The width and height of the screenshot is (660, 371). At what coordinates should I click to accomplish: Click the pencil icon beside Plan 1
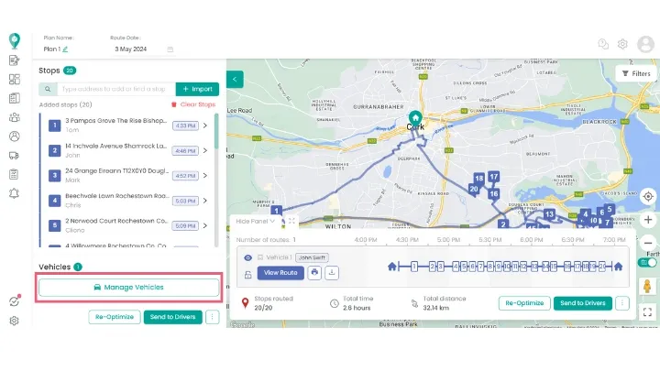click(65, 49)
